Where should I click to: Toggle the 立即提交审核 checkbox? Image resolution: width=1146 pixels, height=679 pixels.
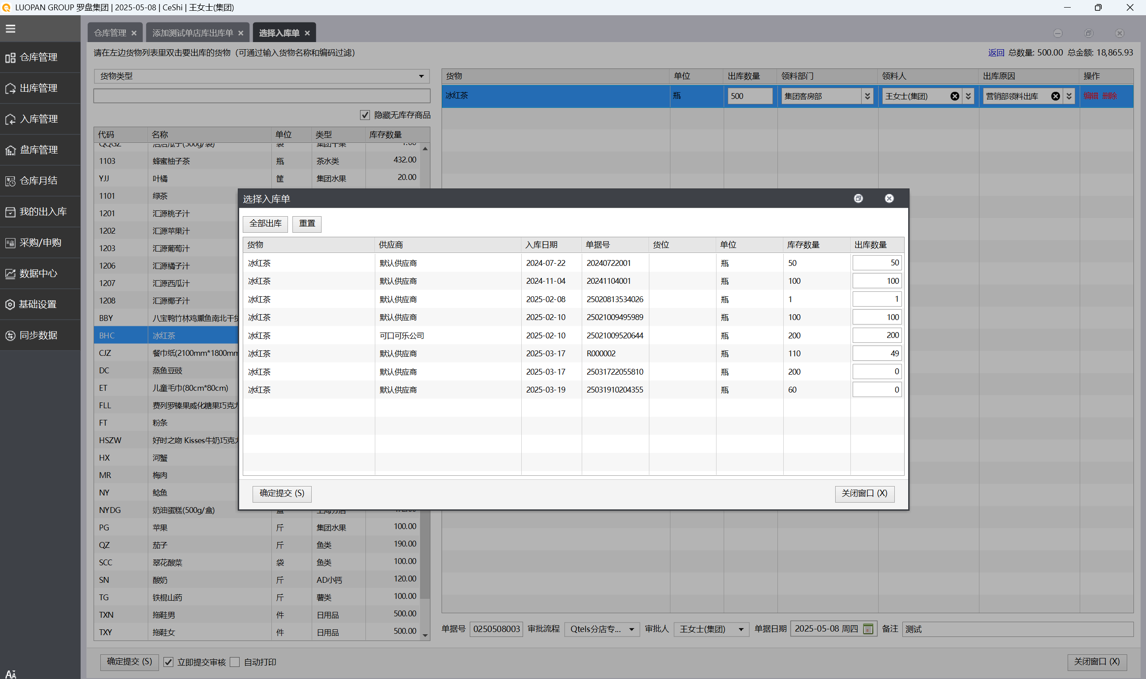click(168, 662)
